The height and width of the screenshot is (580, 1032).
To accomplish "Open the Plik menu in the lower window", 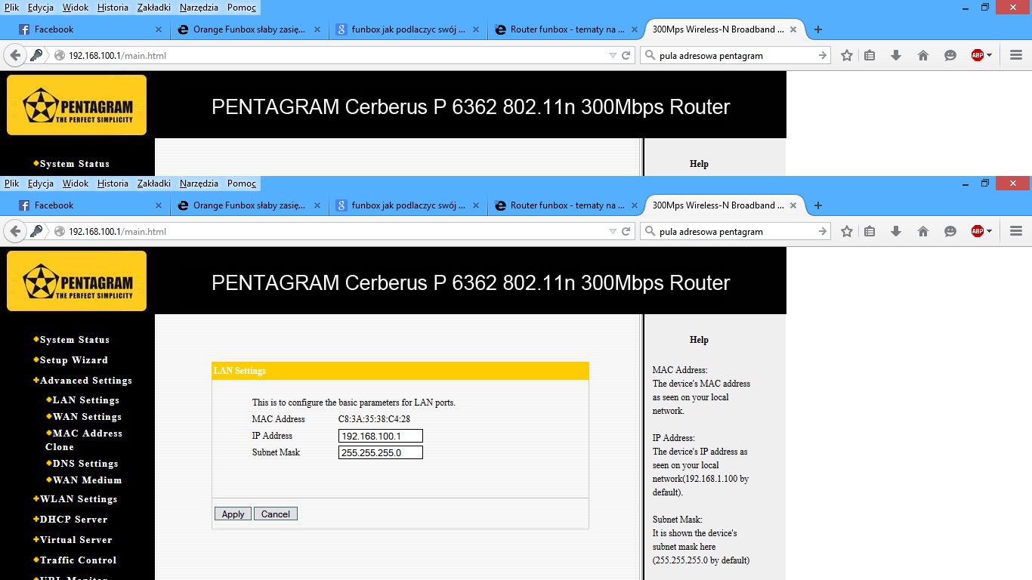I will coord(11,184).
